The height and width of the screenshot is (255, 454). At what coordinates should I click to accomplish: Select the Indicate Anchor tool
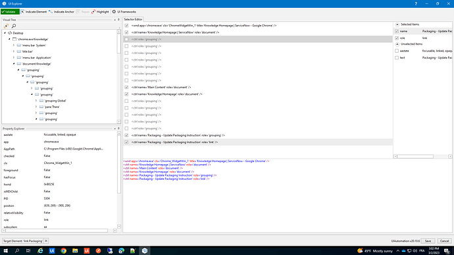[62, 12]
